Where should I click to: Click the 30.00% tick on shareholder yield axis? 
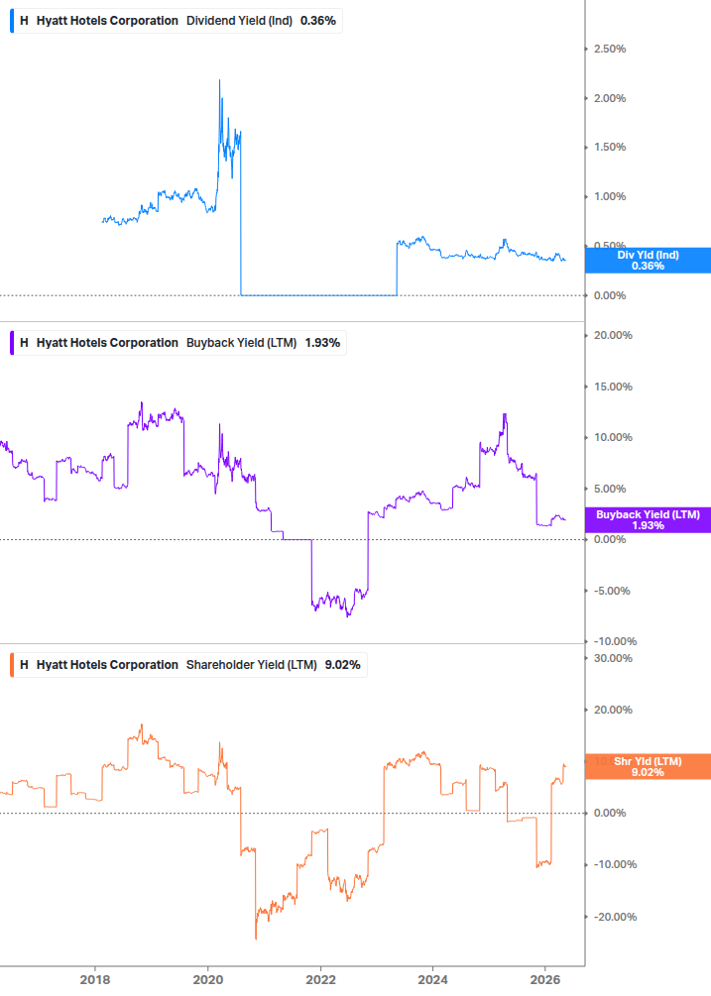click(613, 658)
